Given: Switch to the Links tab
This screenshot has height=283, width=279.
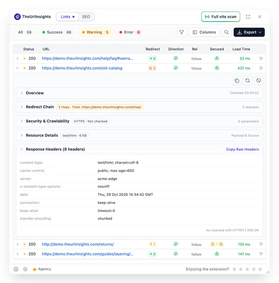Looking at the screenshot, I should tap(68, 17).
